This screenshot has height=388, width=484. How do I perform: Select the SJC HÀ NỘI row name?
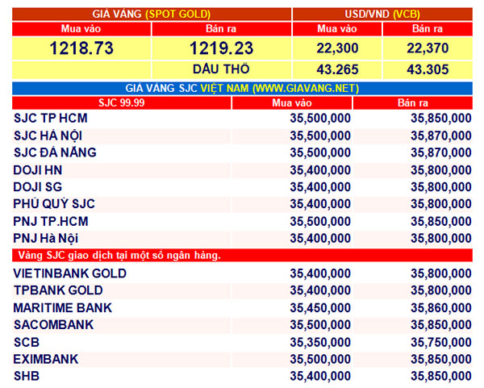48,136
